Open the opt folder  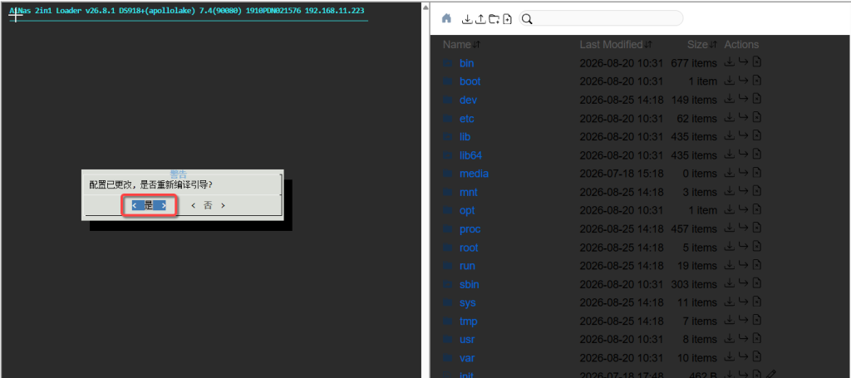click(x=467, y=210)
